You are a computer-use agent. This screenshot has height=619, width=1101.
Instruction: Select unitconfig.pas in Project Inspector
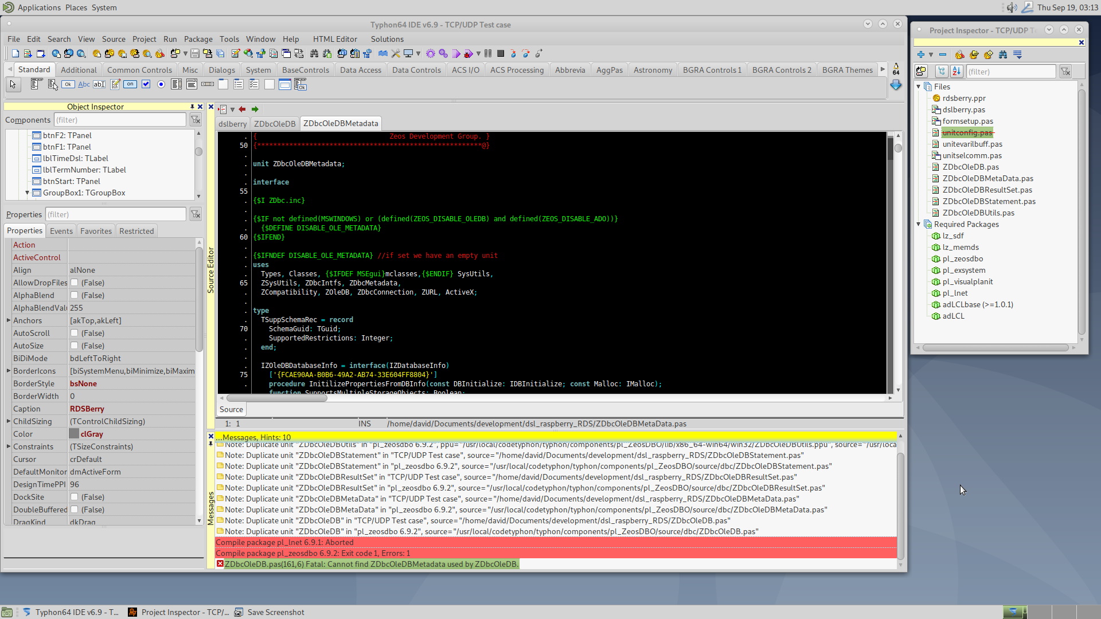(967, 132)
